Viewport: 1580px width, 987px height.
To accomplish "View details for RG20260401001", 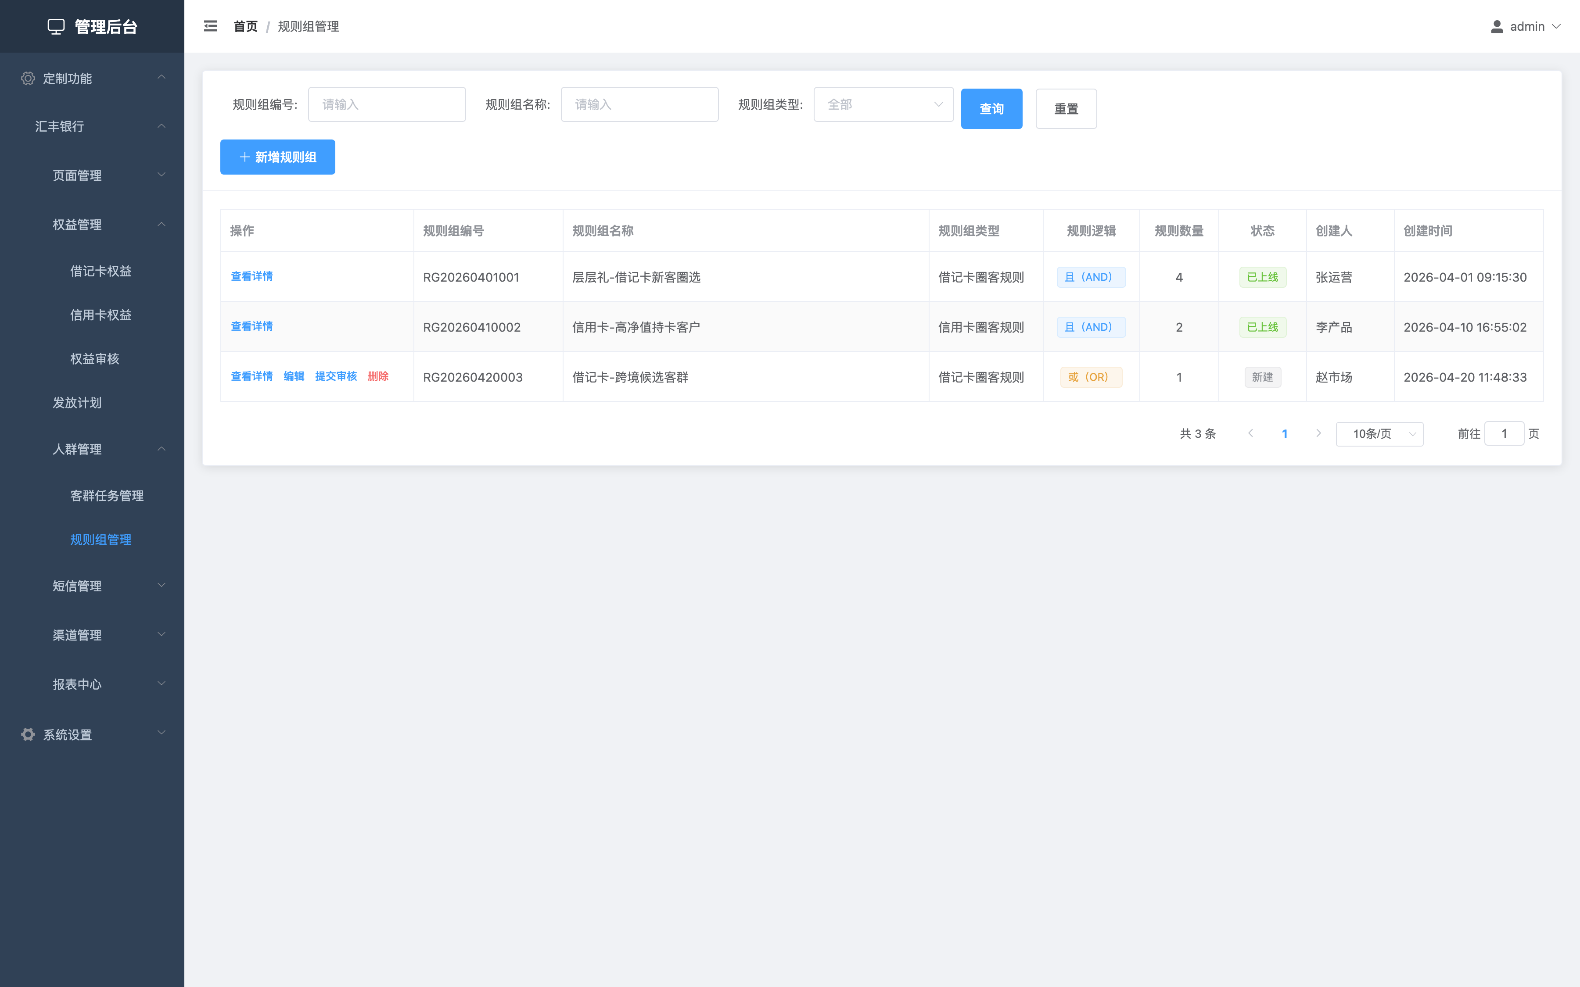I will coord(251,276).
